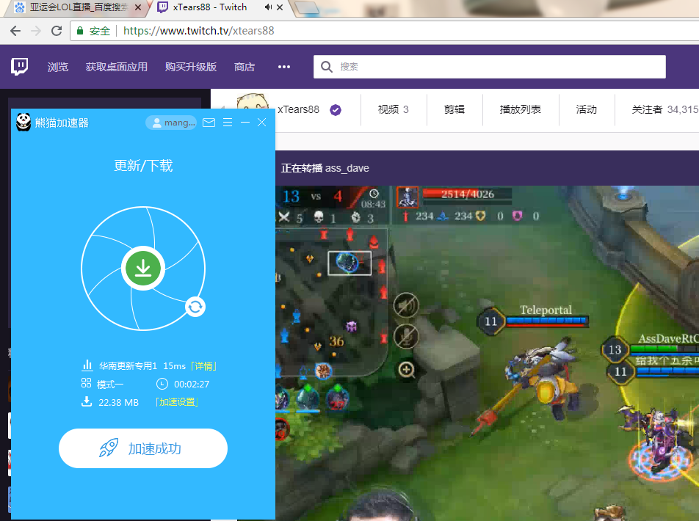Select 浏览 in the Twitch top menu
Image resolution: width=699 pixels, height=521 pixels.
click(x=57, y=66)
